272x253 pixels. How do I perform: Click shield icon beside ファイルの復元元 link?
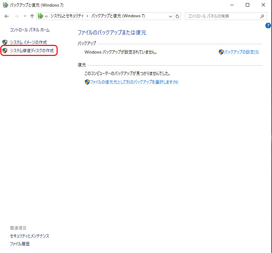pyautogui.click(x=87, y=82)
